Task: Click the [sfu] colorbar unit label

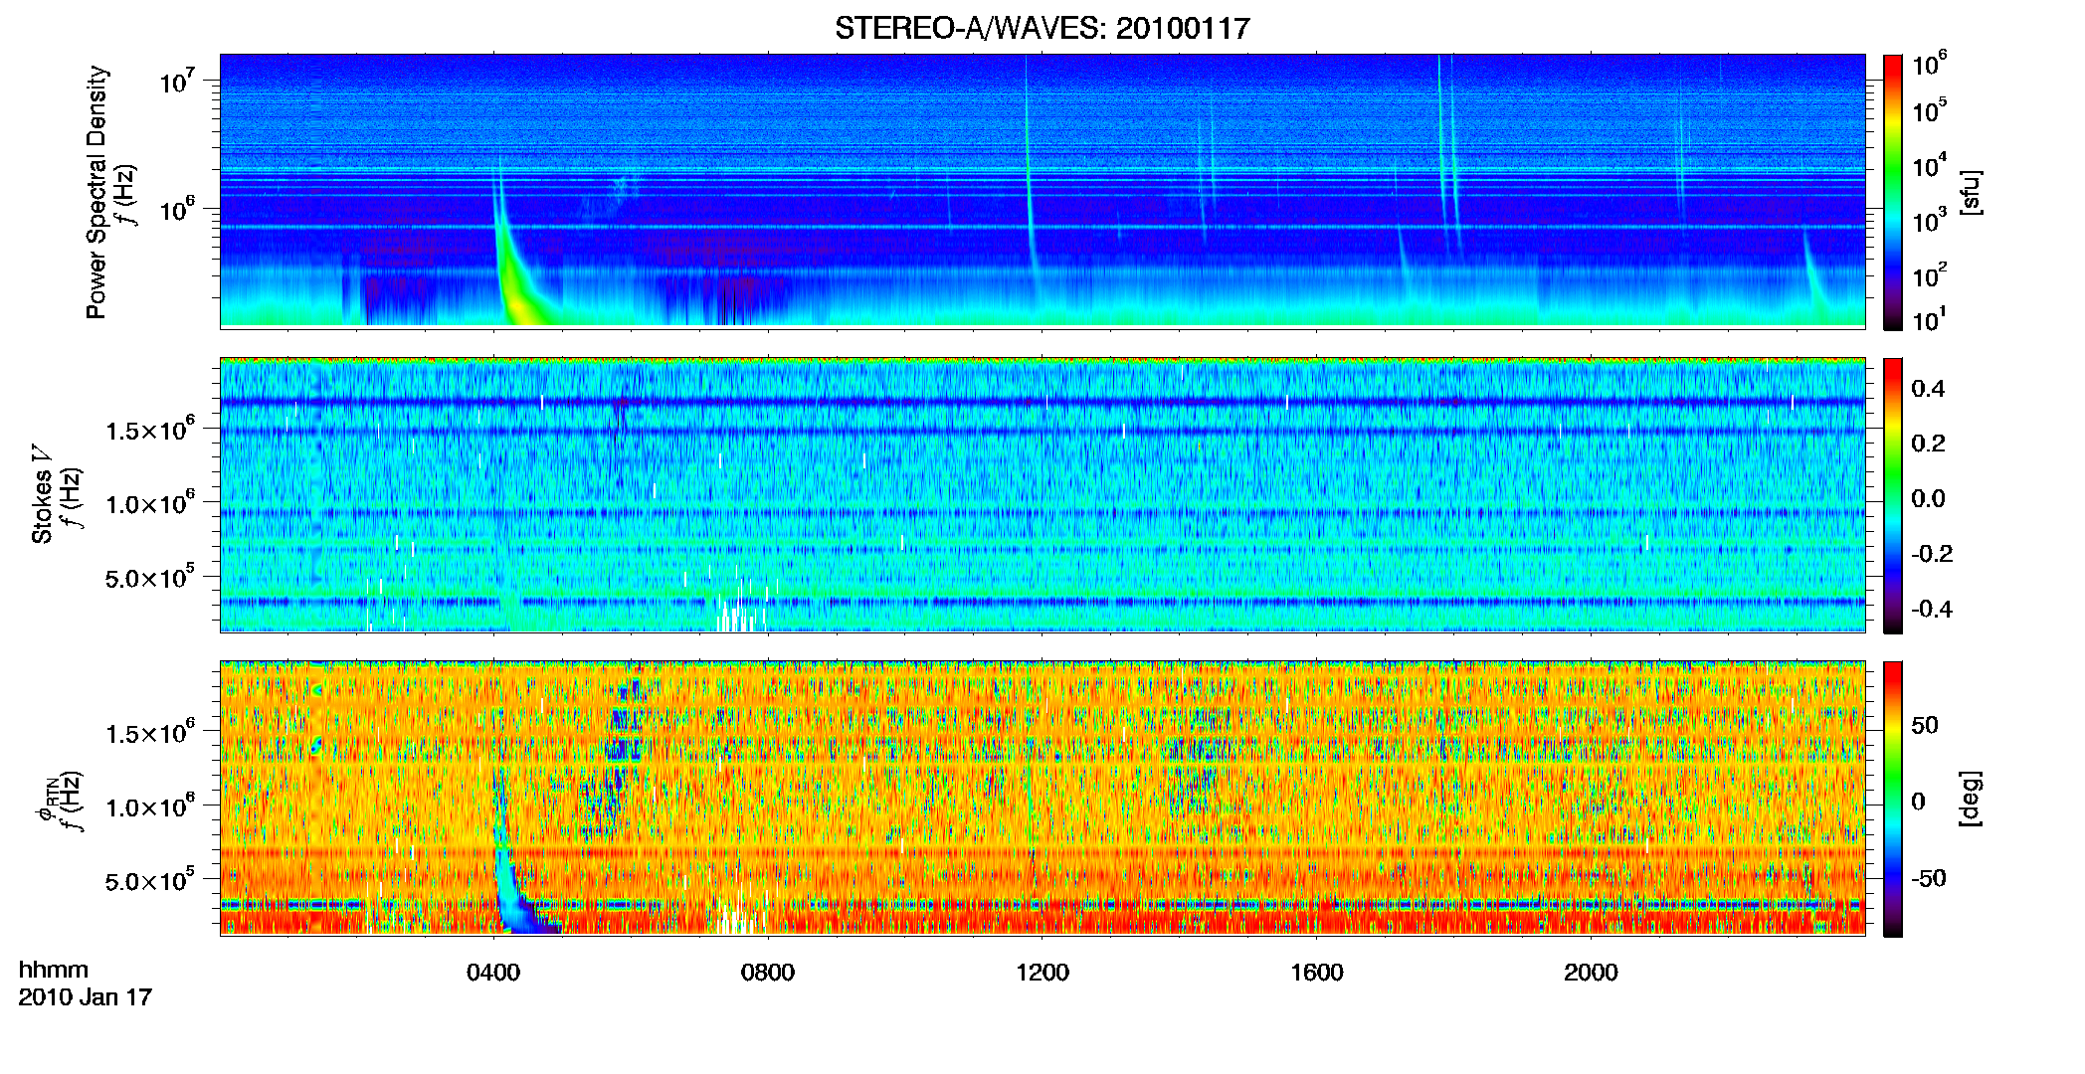Action: click(x=1970, y=193)
